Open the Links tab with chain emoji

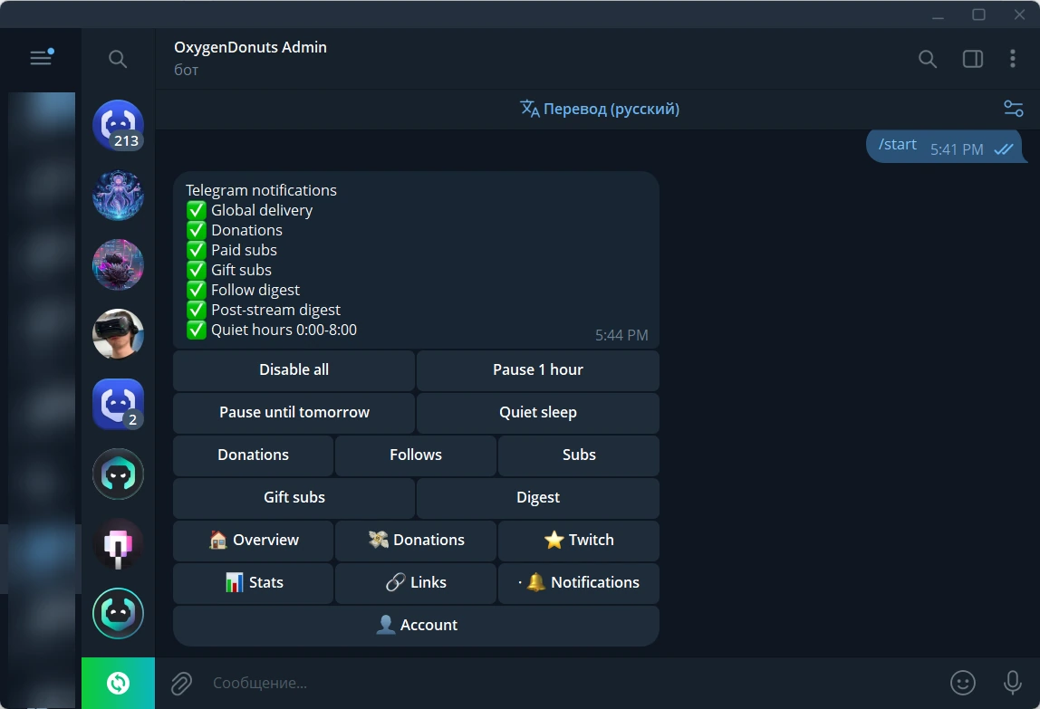click(416, 582)
